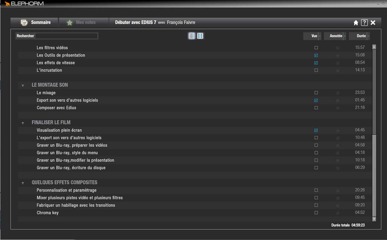
Task: Open the help question mark icon
Action: click(x=364, y=22)
